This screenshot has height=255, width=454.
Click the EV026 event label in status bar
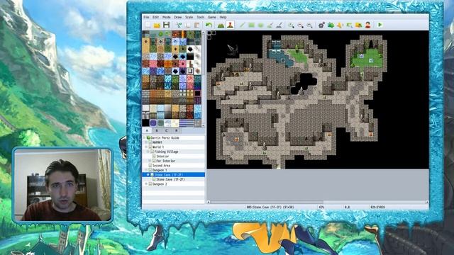click(x=377, y=208)
